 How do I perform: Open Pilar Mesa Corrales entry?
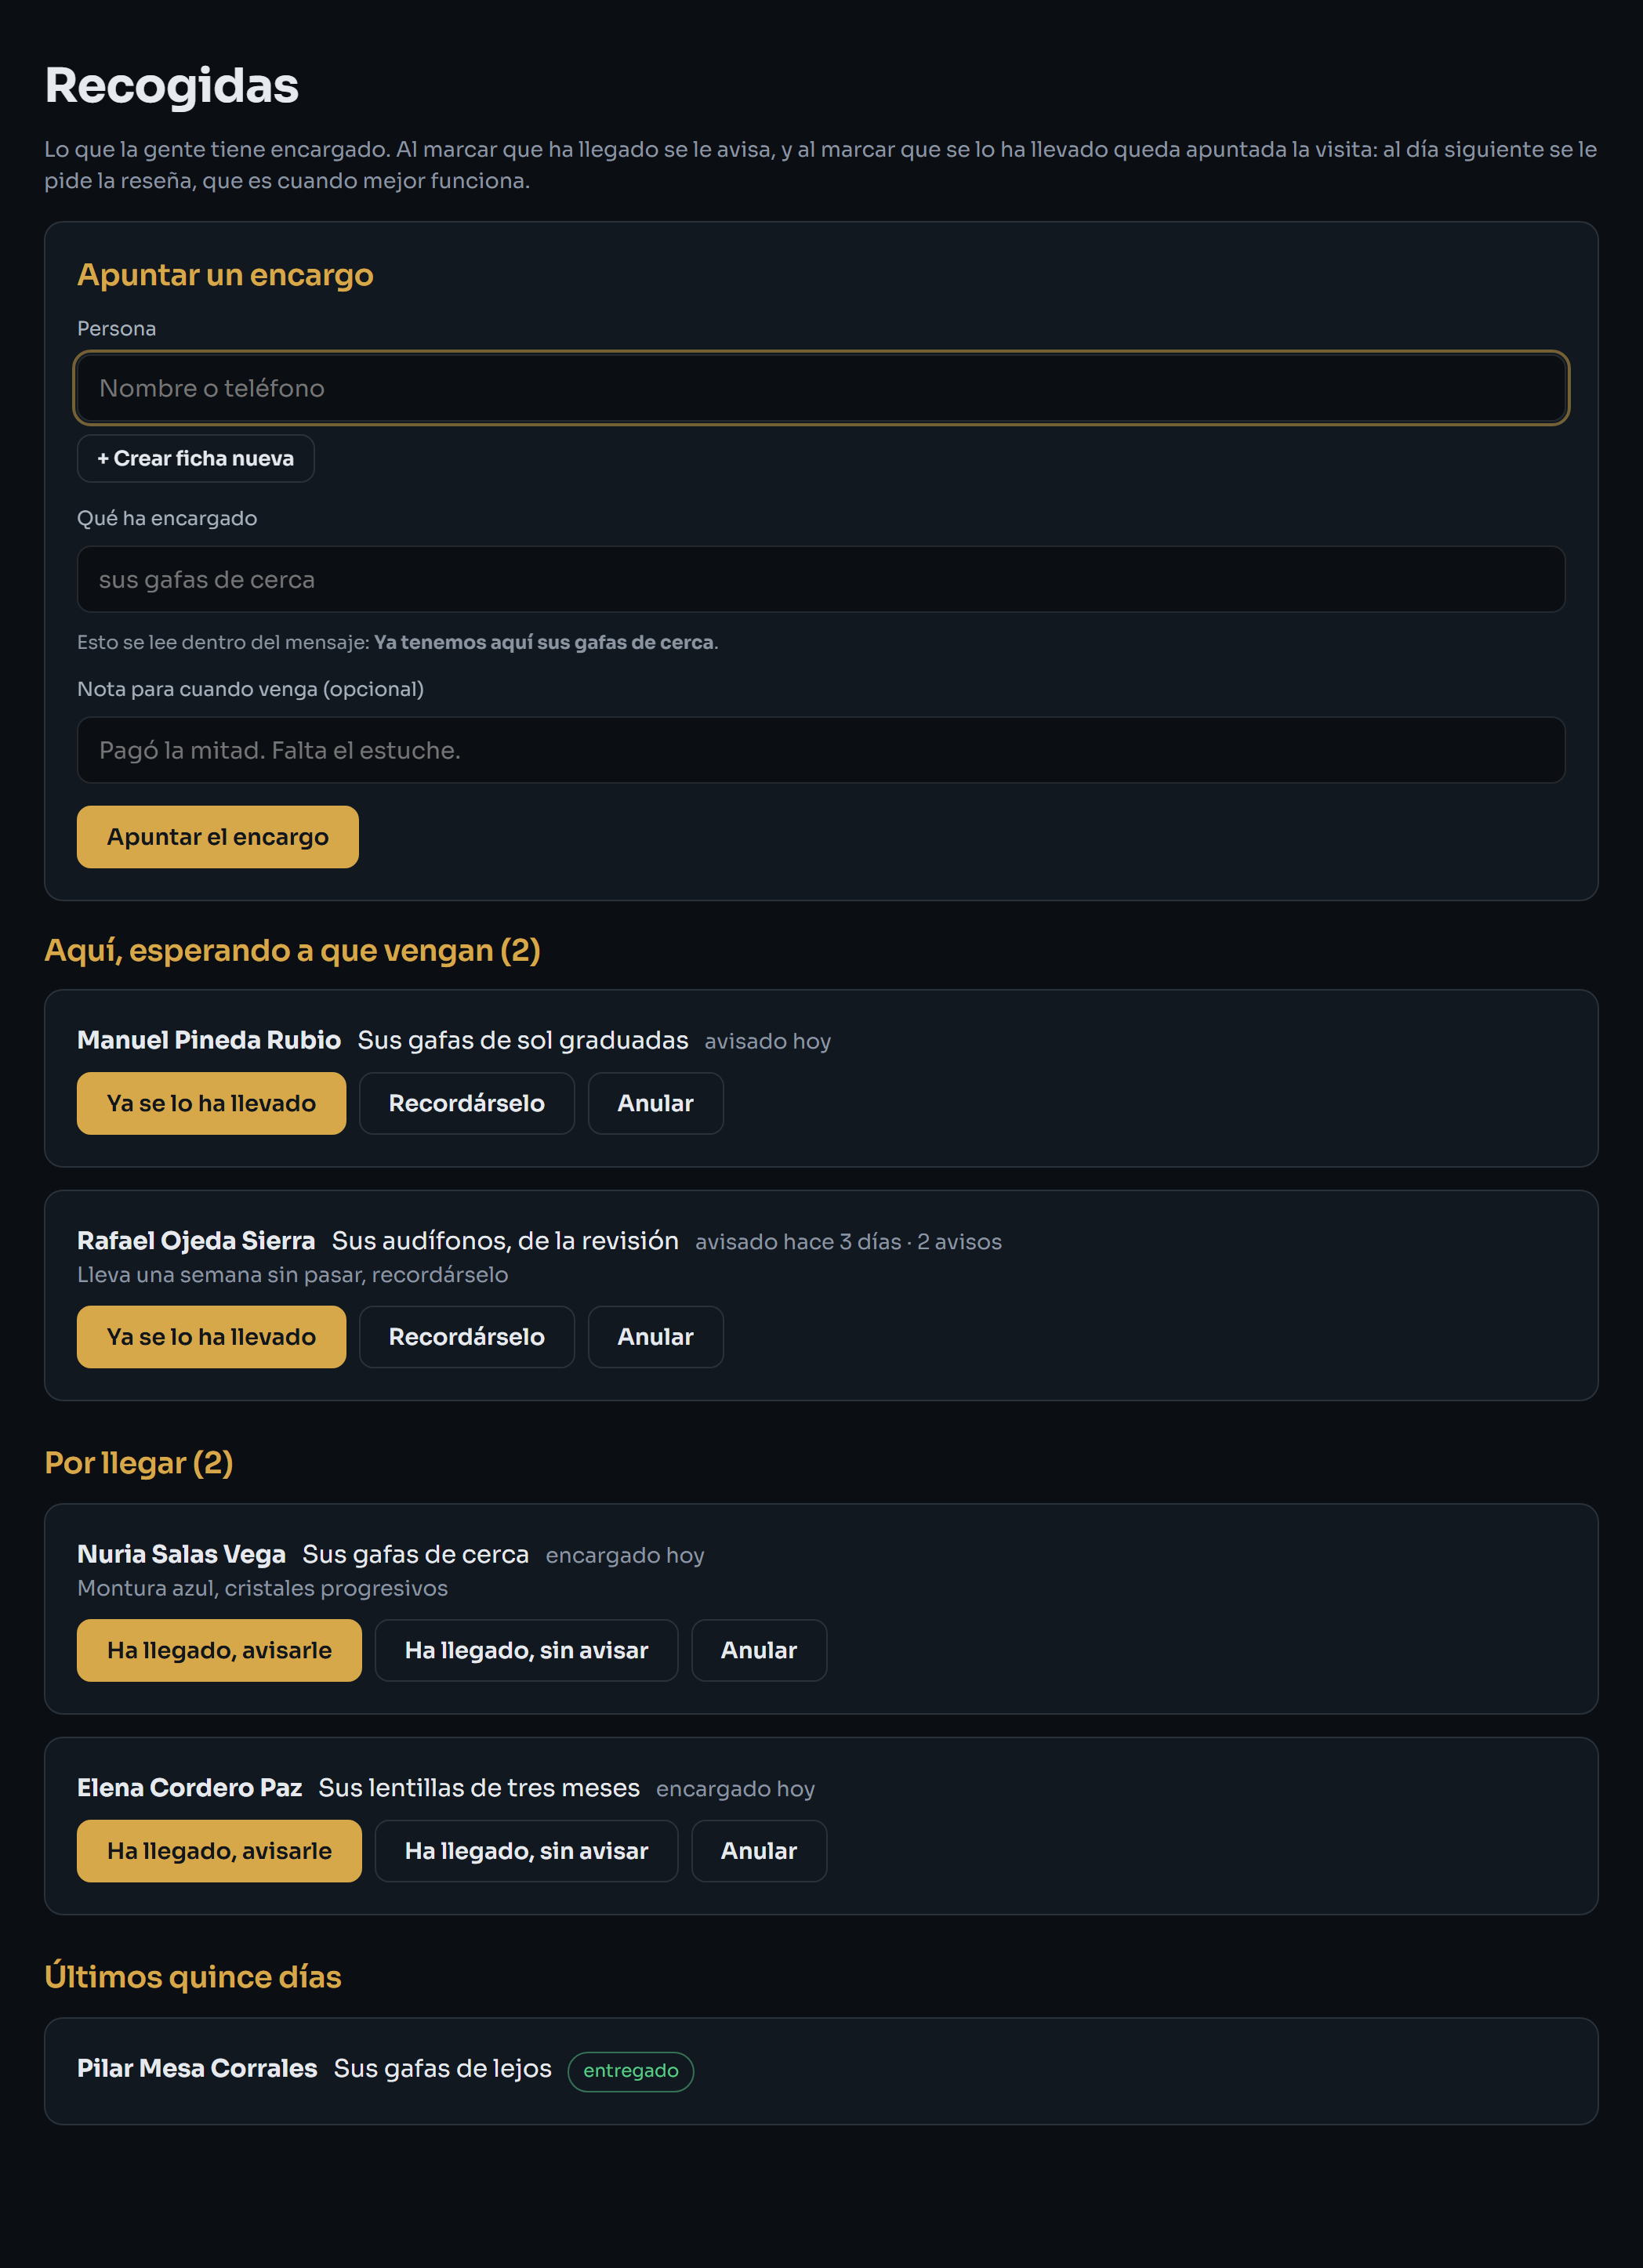point(821,2071)
